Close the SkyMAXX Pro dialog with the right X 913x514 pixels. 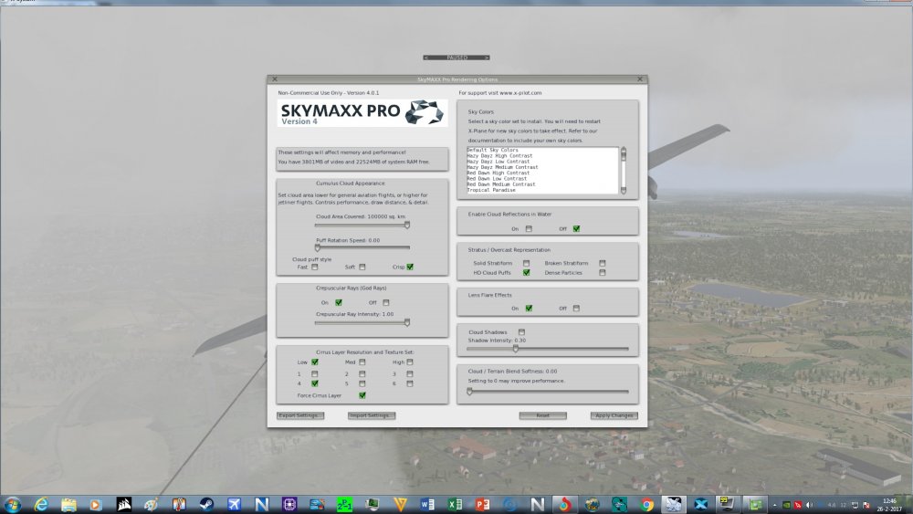coord(640,79)
